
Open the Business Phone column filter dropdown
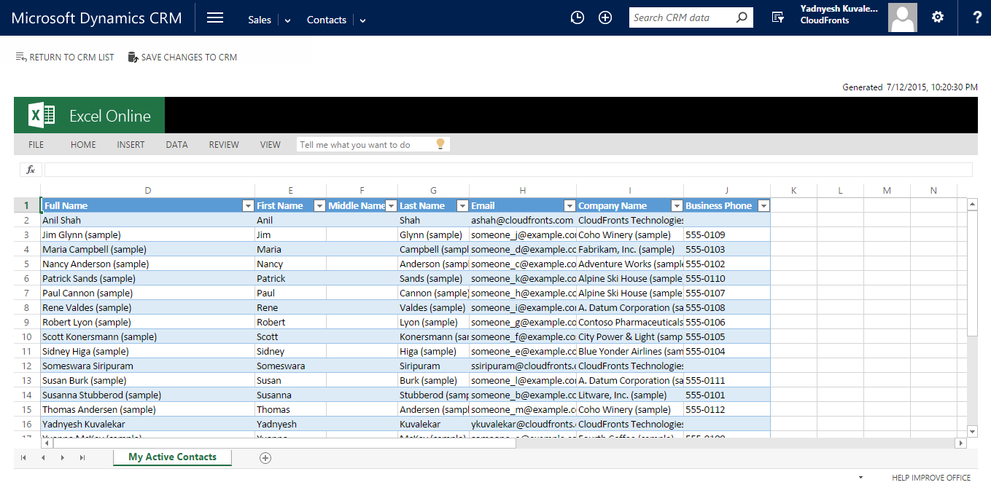point(763,206)
